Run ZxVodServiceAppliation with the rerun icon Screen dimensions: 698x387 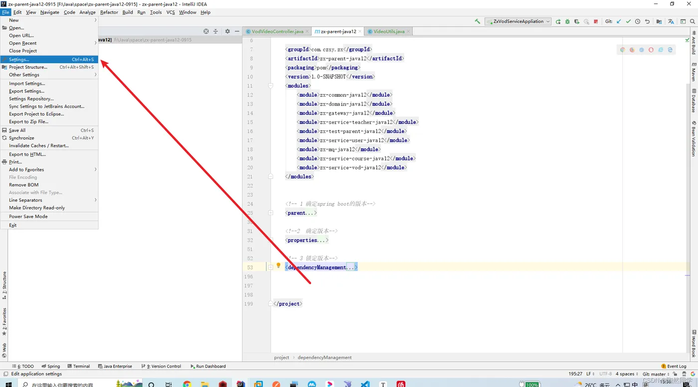point(558,21)
